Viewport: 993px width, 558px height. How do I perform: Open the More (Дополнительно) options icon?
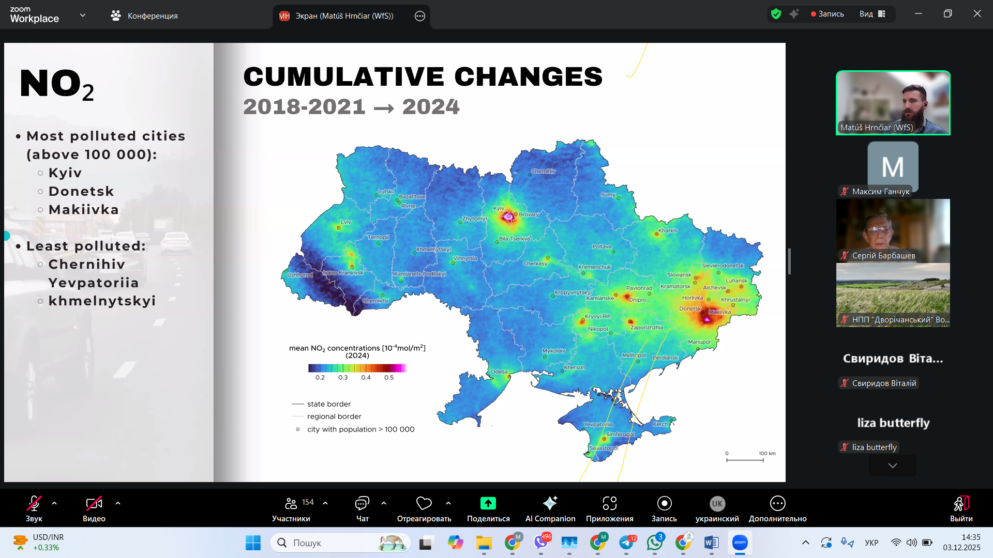coord(777,503)
